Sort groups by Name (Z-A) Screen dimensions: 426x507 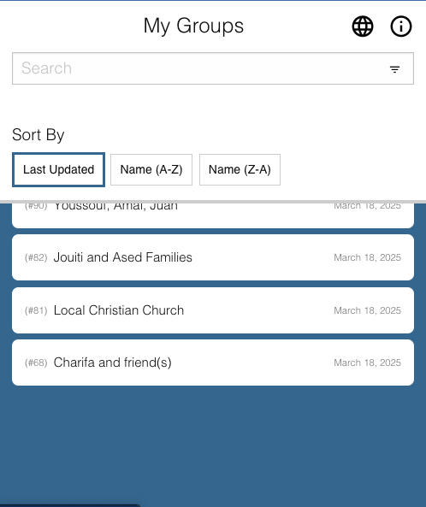240,170
